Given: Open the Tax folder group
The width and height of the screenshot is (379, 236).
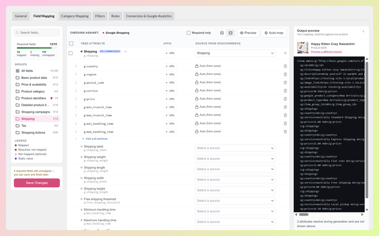Looking at the screenshot, I should [x=37, y=126].
